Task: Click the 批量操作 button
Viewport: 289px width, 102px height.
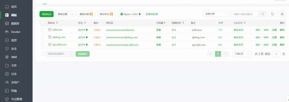Action: pyautogui.click(x=83, y=54)
